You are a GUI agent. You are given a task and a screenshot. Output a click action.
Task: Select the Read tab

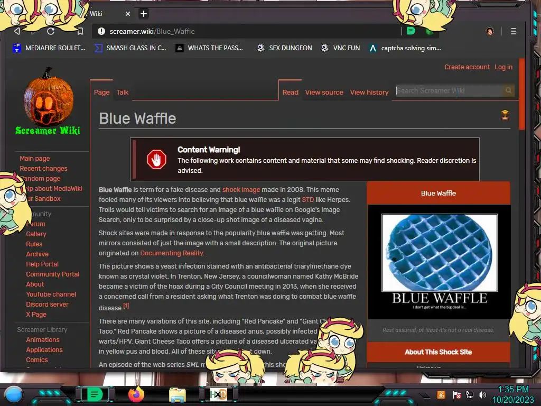coord(290,92)
